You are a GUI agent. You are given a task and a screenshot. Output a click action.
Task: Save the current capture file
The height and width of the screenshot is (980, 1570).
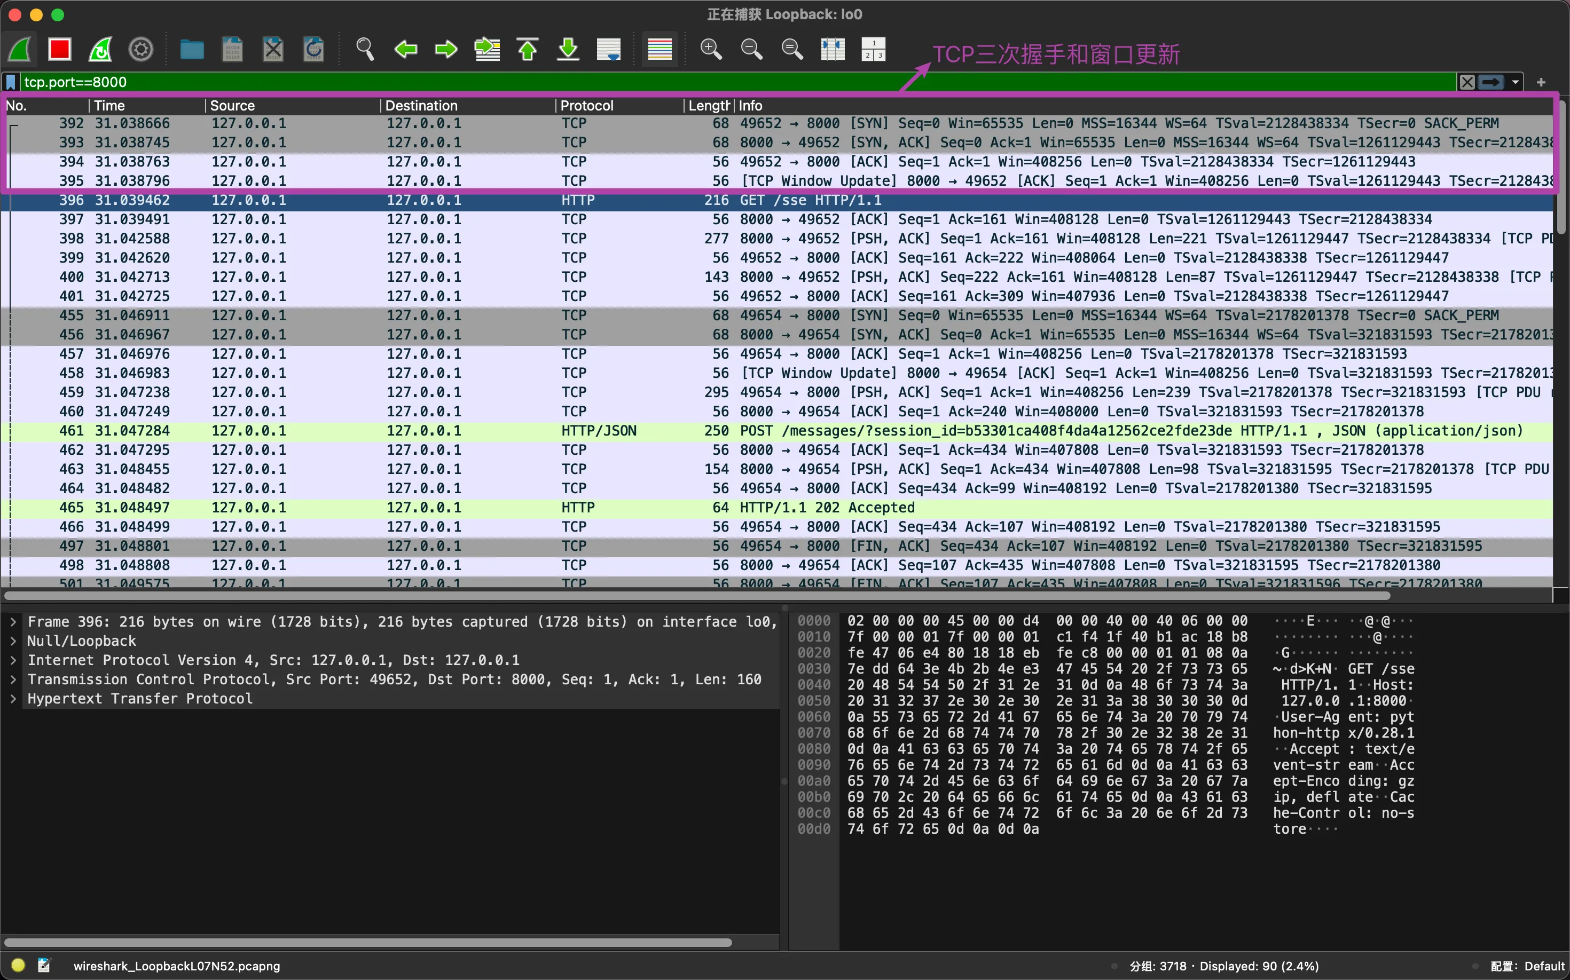click(232, 49)
